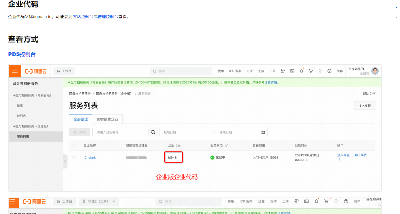Click the 续费 action link
Image resolution: width=400 pixels, height=214 pixels.
click(x=364, y=155)
